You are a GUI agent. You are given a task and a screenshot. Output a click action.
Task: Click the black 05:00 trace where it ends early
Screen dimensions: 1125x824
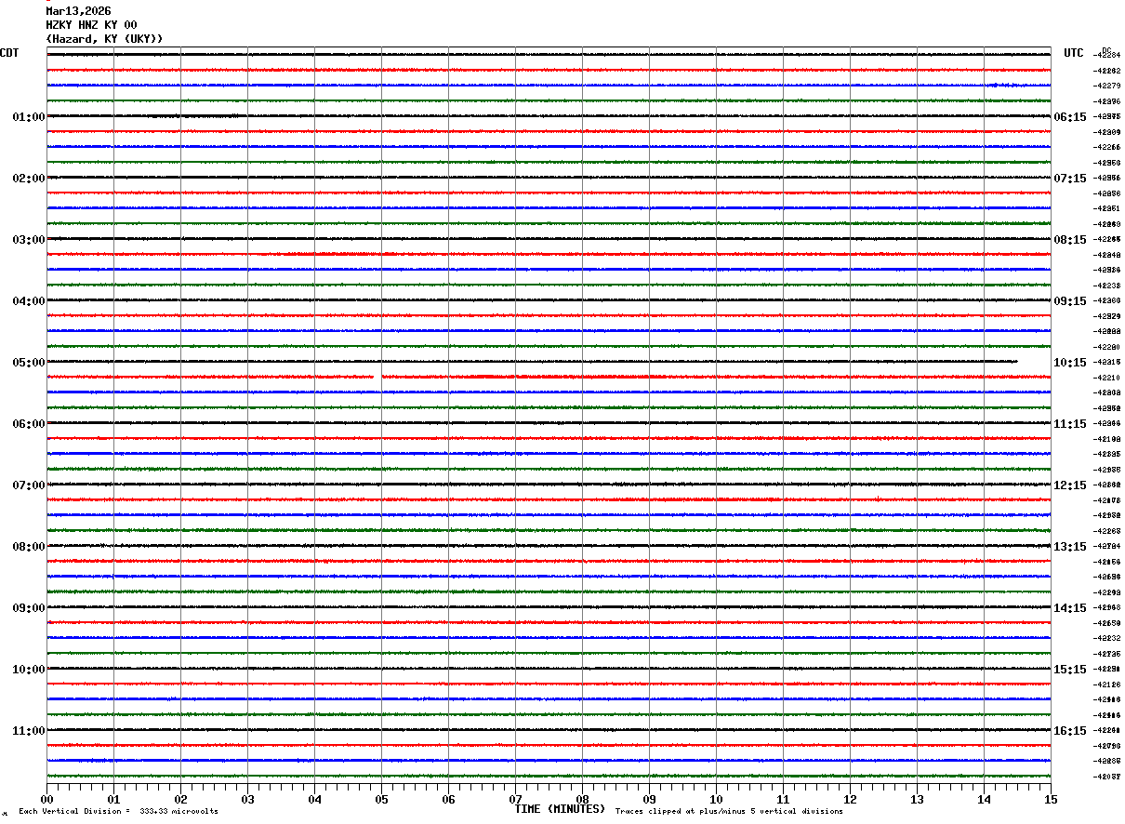click(x=1017, y=362)
